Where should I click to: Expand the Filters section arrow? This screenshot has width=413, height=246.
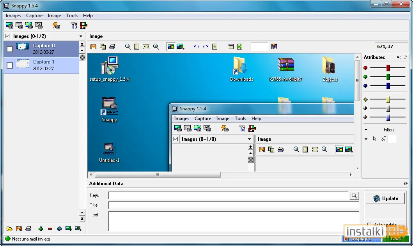point(366,130)
